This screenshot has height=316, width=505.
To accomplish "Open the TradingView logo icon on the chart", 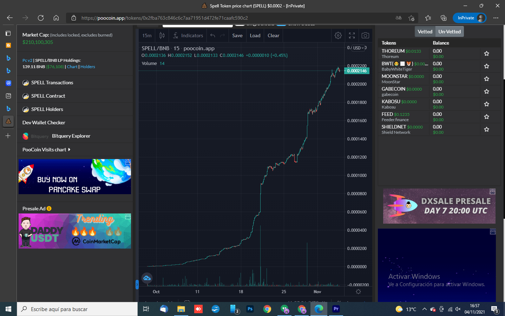I will 147,278.
